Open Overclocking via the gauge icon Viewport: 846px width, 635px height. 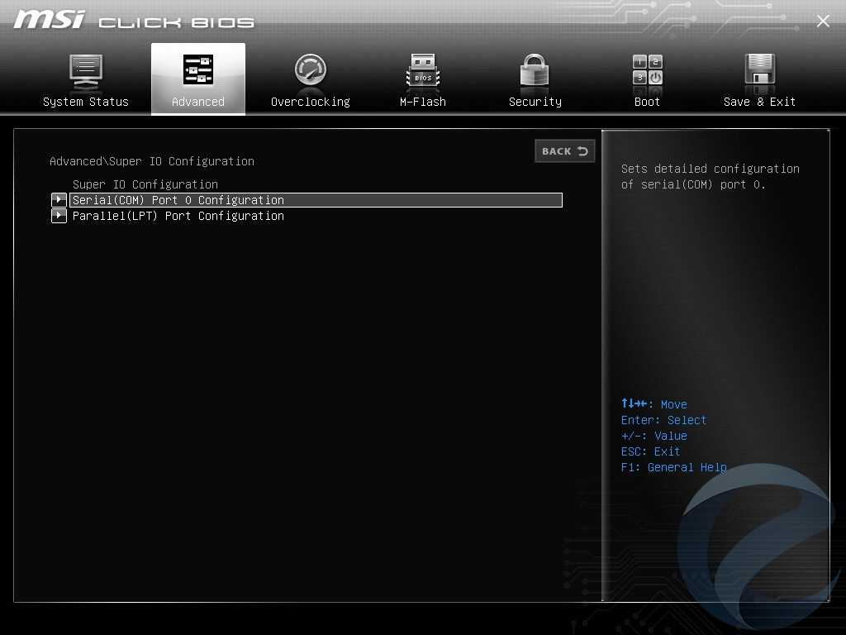click(311, 71)
